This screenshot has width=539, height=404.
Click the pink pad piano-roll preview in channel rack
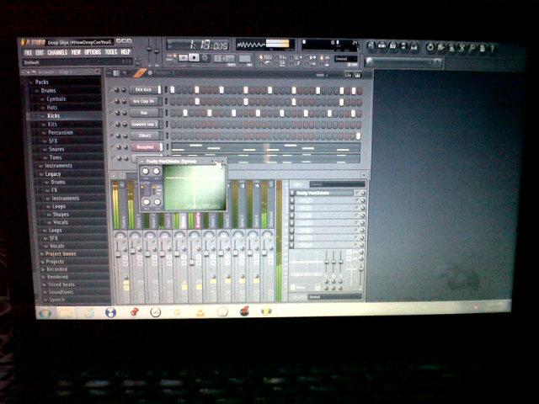266,147
